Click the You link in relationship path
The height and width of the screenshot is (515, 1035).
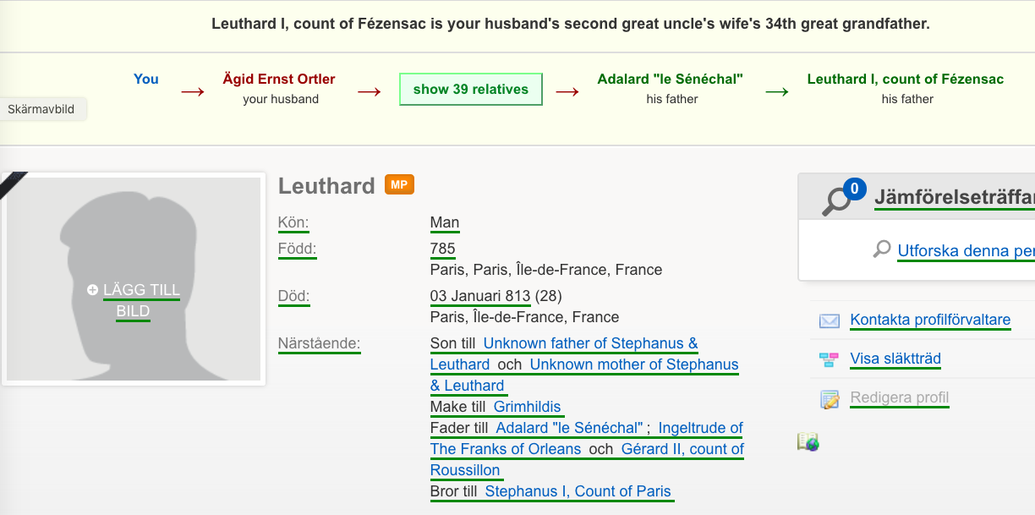[146, 79]
